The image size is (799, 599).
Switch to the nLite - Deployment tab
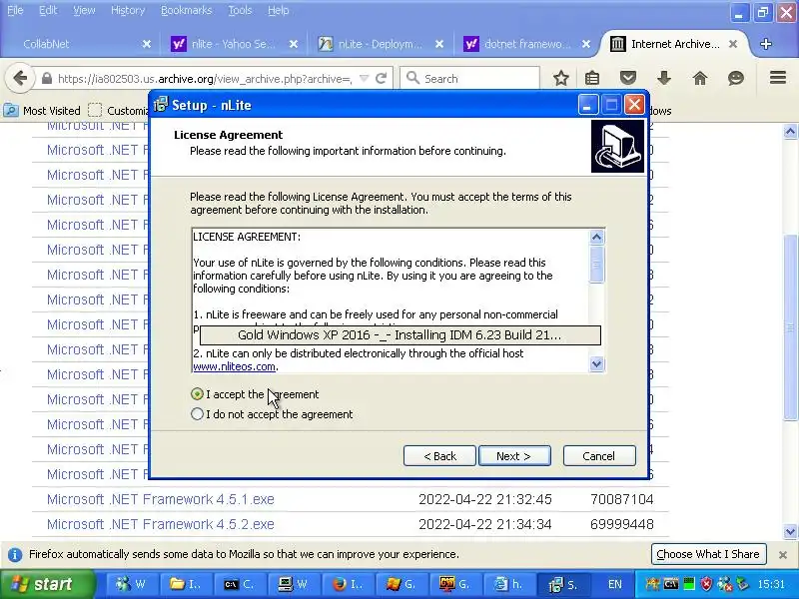pyautogui.click(x=380, y=44)
